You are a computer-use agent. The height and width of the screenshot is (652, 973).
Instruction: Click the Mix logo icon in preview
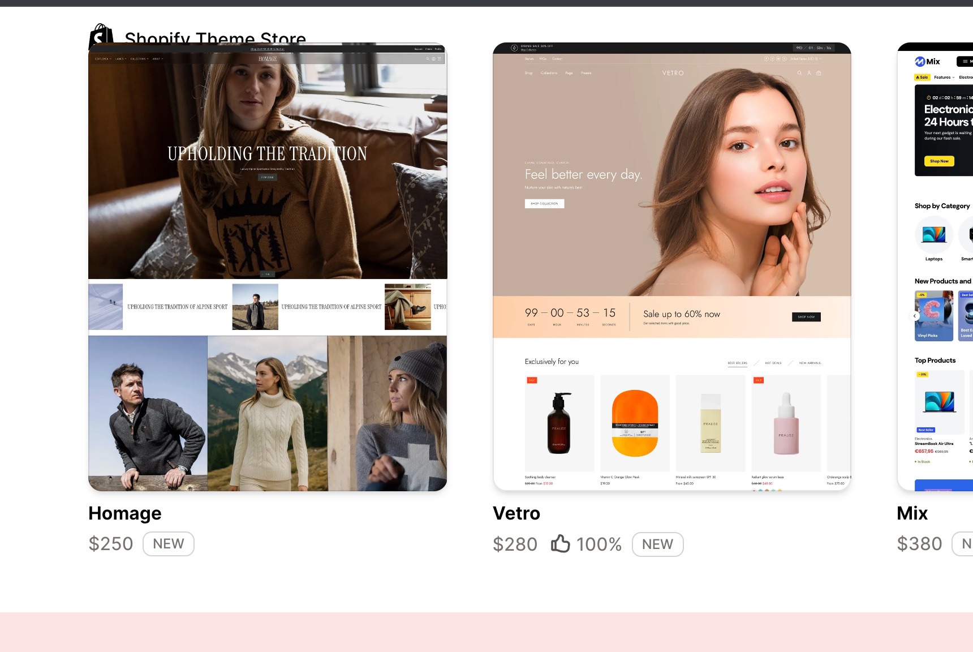pyautogui.click(x=920, y=62)
